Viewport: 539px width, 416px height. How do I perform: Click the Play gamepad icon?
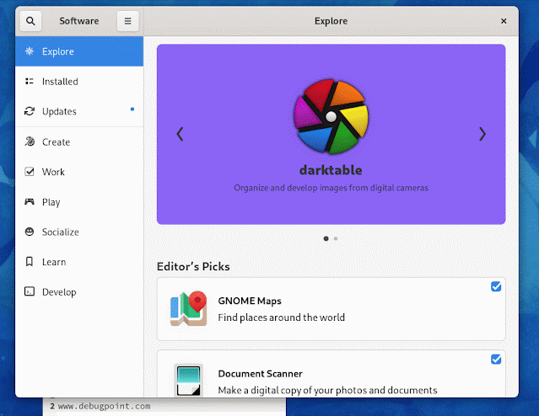[x=30, y=201]
